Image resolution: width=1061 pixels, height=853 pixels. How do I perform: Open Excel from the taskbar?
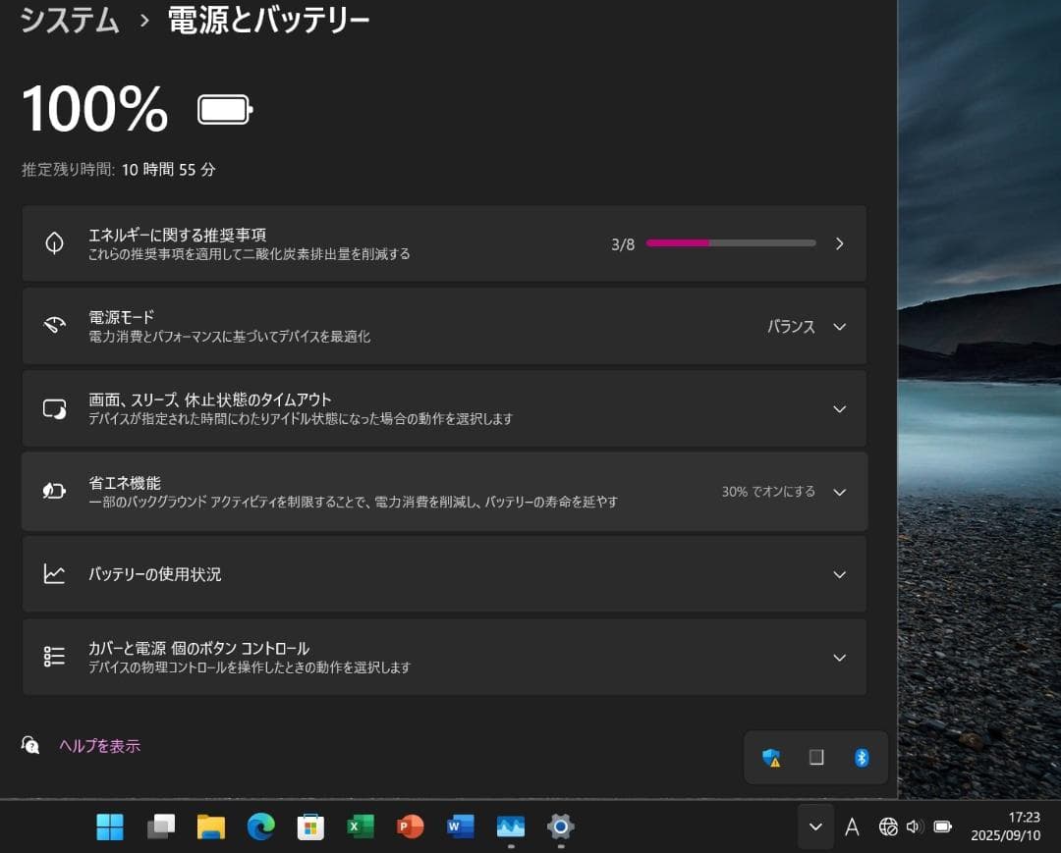pos(360,827)
